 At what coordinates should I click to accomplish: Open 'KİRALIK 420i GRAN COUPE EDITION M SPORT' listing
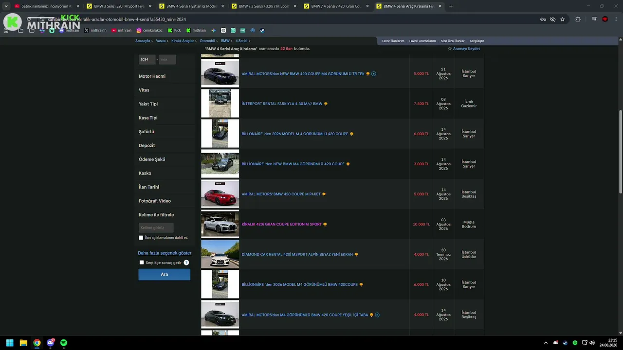pyautogui.click(x=282, y=224)
